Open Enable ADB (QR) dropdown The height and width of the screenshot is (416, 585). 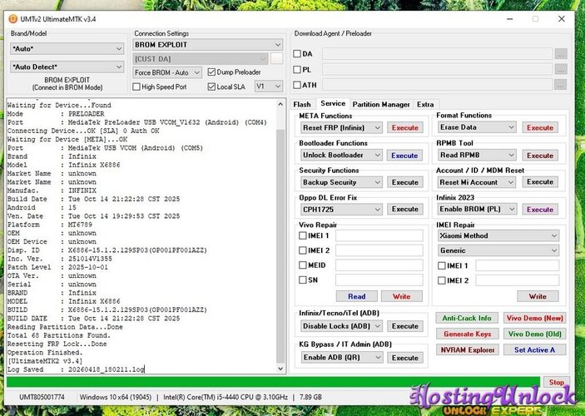pyautogui.click(x=341, y=358)
